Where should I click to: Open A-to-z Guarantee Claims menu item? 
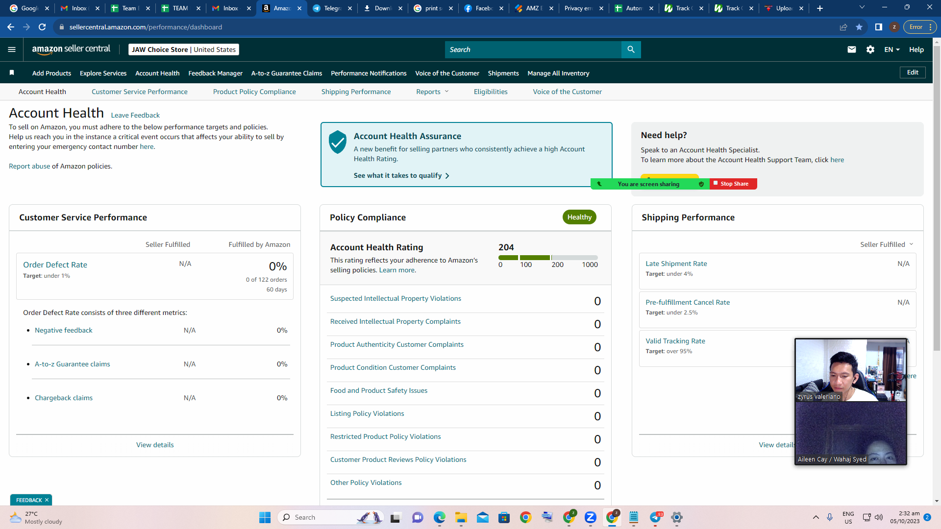click(287, 73)
